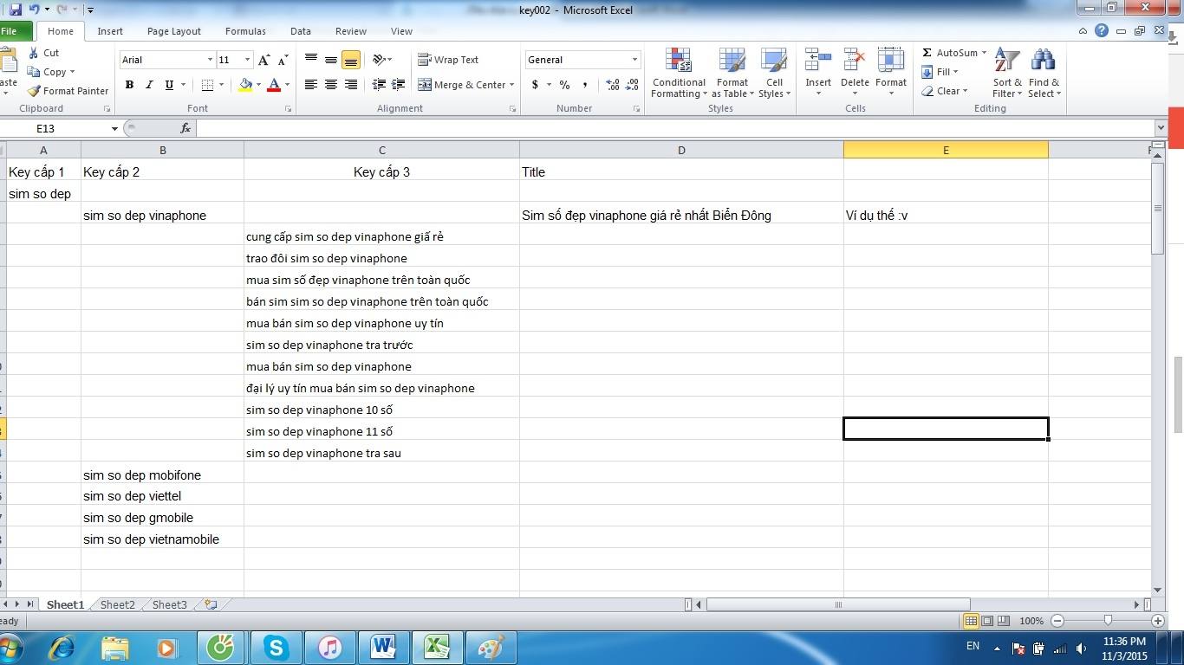Click the AutoSum button
Viewport: 1184px width, 665px height.
(949, 53)
